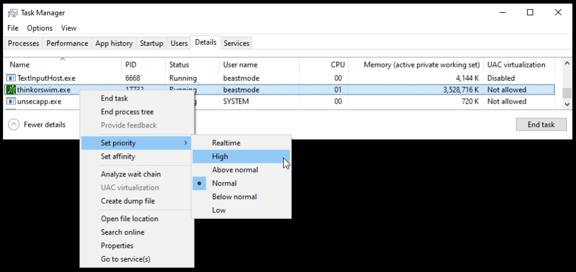Click the 3,528,716 K memory value
This screenshot has height=272, width=576.
pyautogui.click(x=461, y=90)
